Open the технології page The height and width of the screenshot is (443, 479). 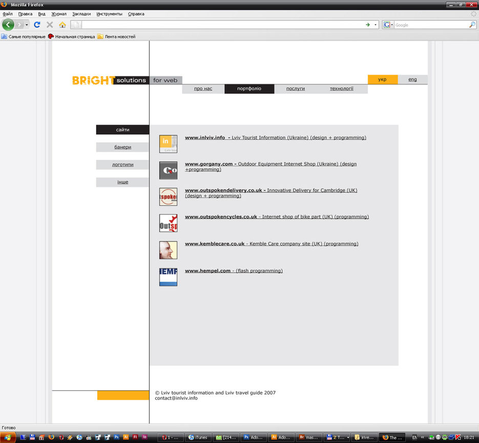(342, 89)
